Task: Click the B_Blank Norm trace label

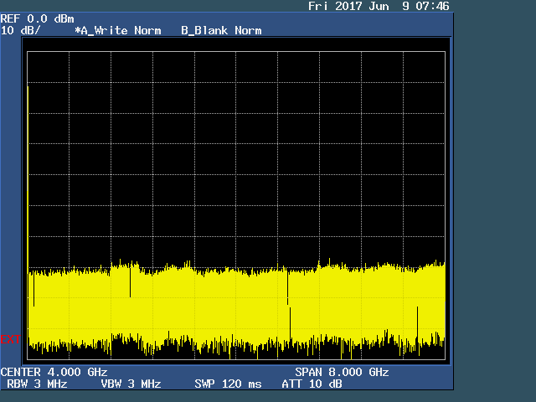Action: [x=221, y=30]
